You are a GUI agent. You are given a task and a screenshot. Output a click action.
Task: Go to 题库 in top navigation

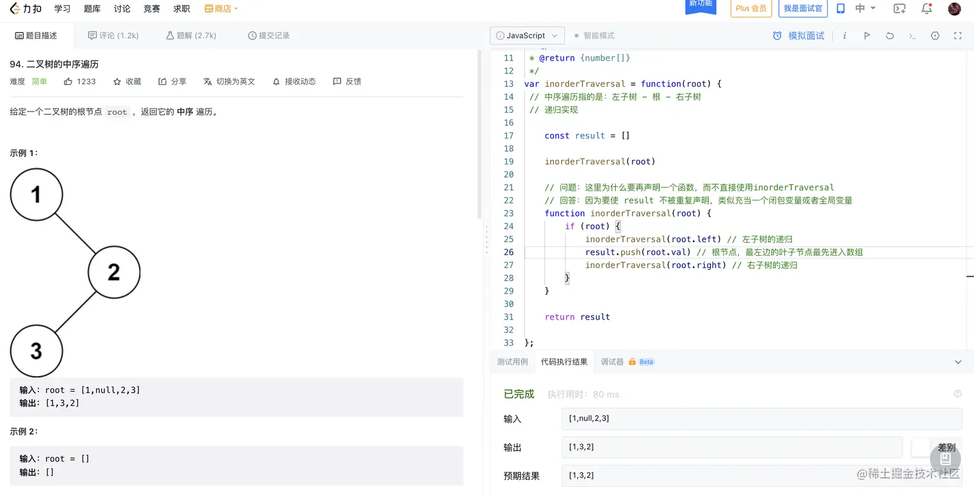92,9
